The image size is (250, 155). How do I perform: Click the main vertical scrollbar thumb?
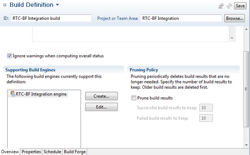(x=247, y=89)
